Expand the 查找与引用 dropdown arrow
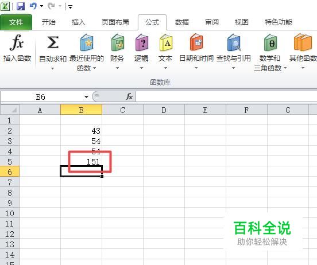 (234, 68)
